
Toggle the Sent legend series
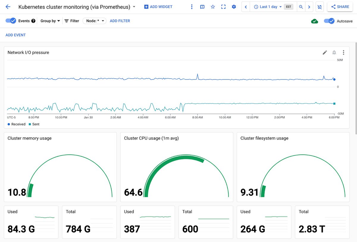[x=34, y=124]
